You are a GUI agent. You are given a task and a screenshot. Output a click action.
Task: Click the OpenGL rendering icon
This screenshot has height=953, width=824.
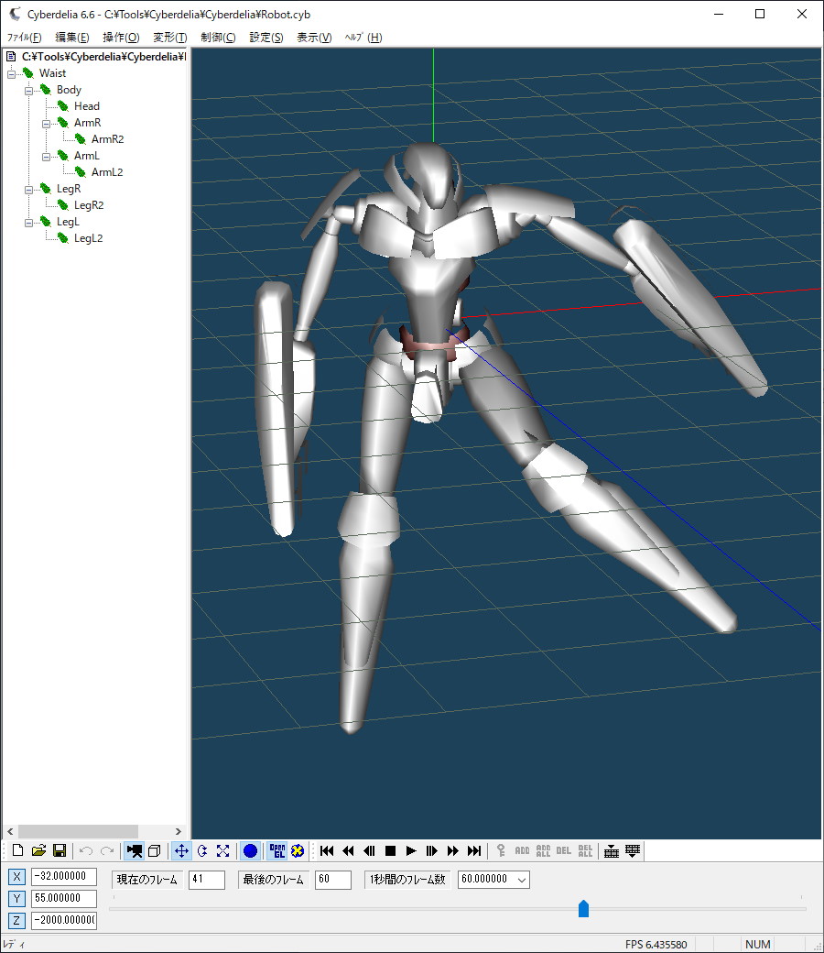click(x=276, y=851)
